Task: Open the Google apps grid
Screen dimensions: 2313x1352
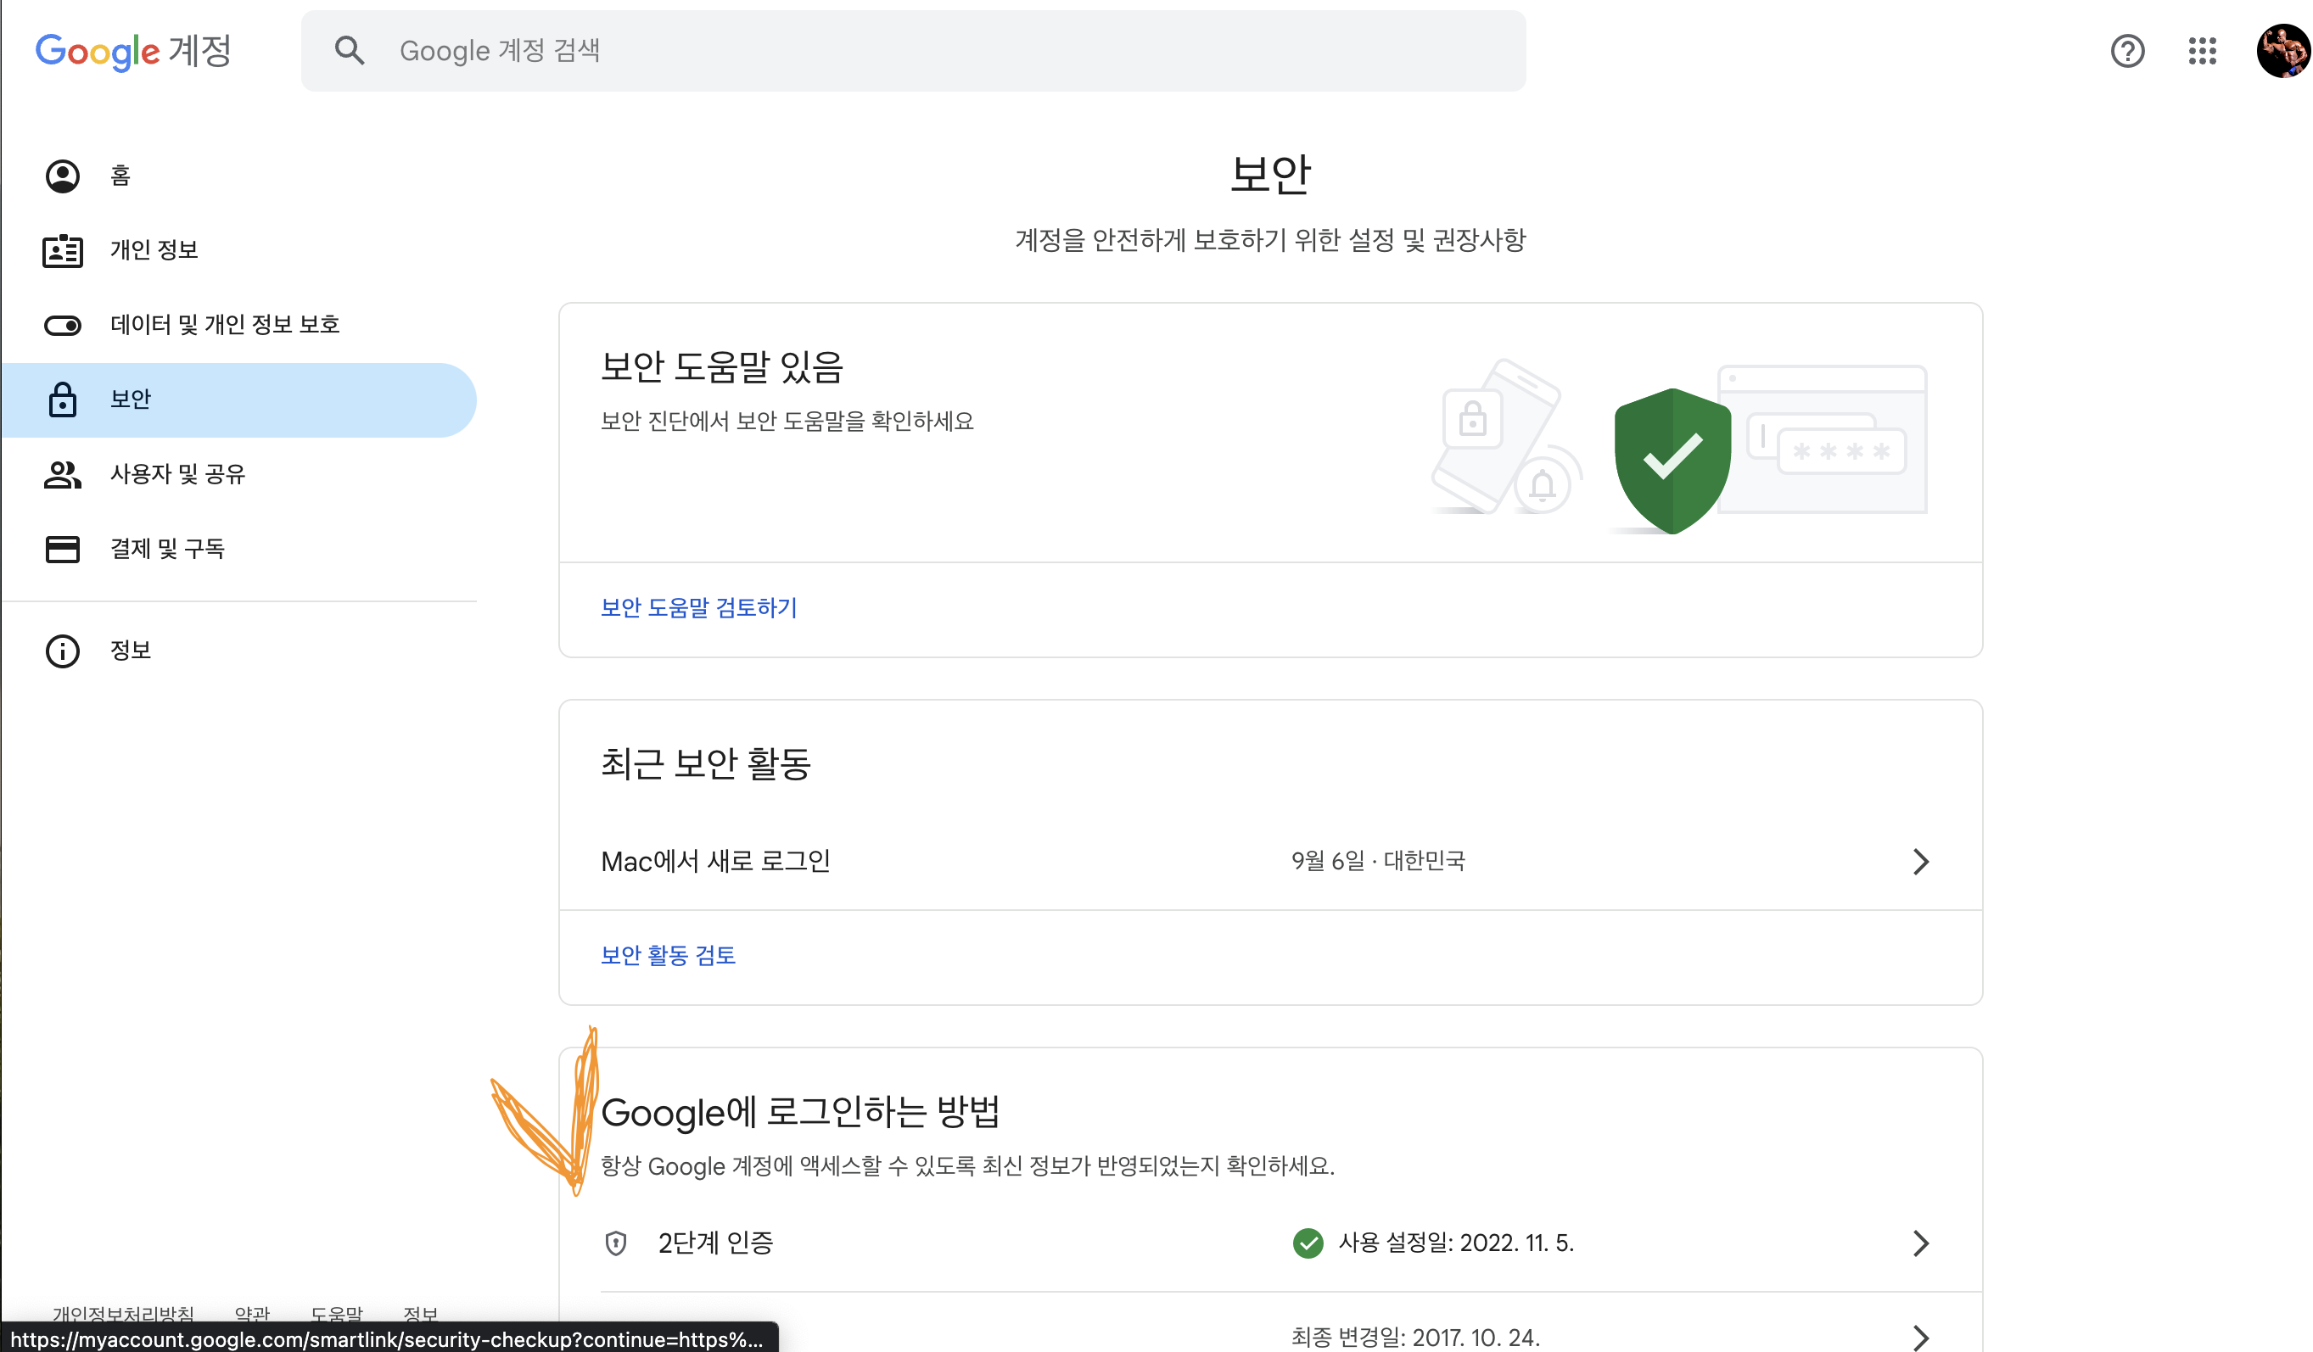Action: coord(2202,50)
